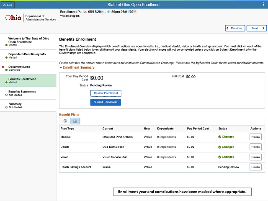268x201 pixels.
Task: Click the green Changed checkmark for Vision
Action: (x=219, y=157)
